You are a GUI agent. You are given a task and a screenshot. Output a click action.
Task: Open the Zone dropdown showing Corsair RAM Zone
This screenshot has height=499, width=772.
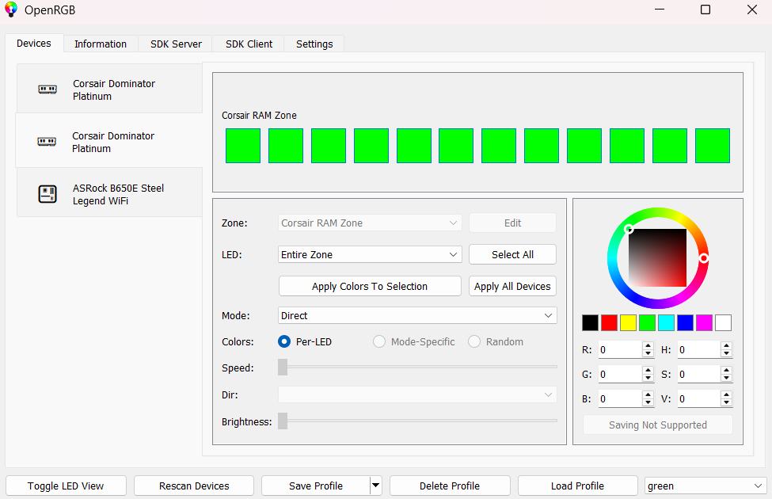pos(370,223)
